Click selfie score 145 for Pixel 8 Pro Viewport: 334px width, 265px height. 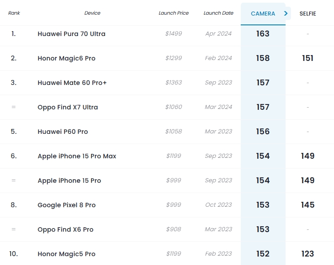[x=308, y=205]
